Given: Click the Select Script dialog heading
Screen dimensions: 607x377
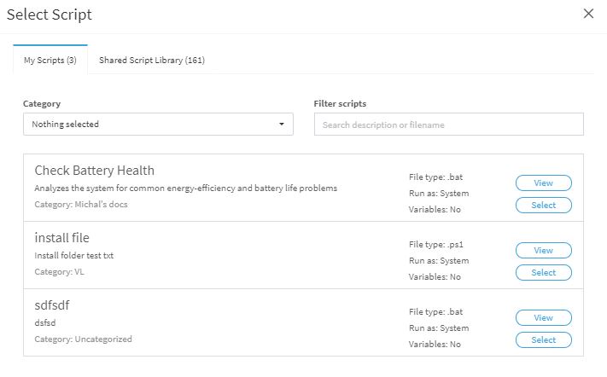Looking at the screenshot, I should tap(50, 14).
